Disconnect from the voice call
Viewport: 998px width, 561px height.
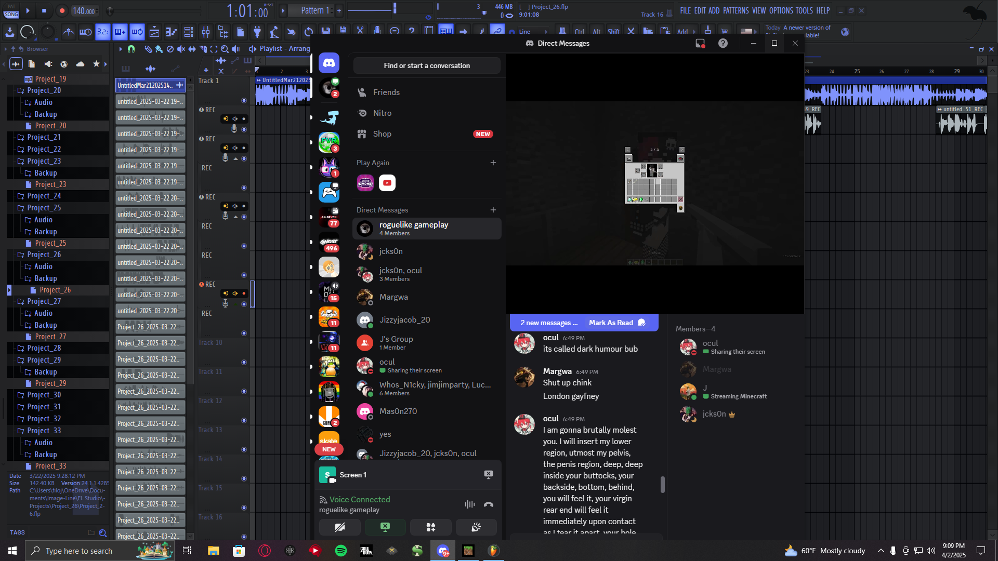click(x=488, y=504)
